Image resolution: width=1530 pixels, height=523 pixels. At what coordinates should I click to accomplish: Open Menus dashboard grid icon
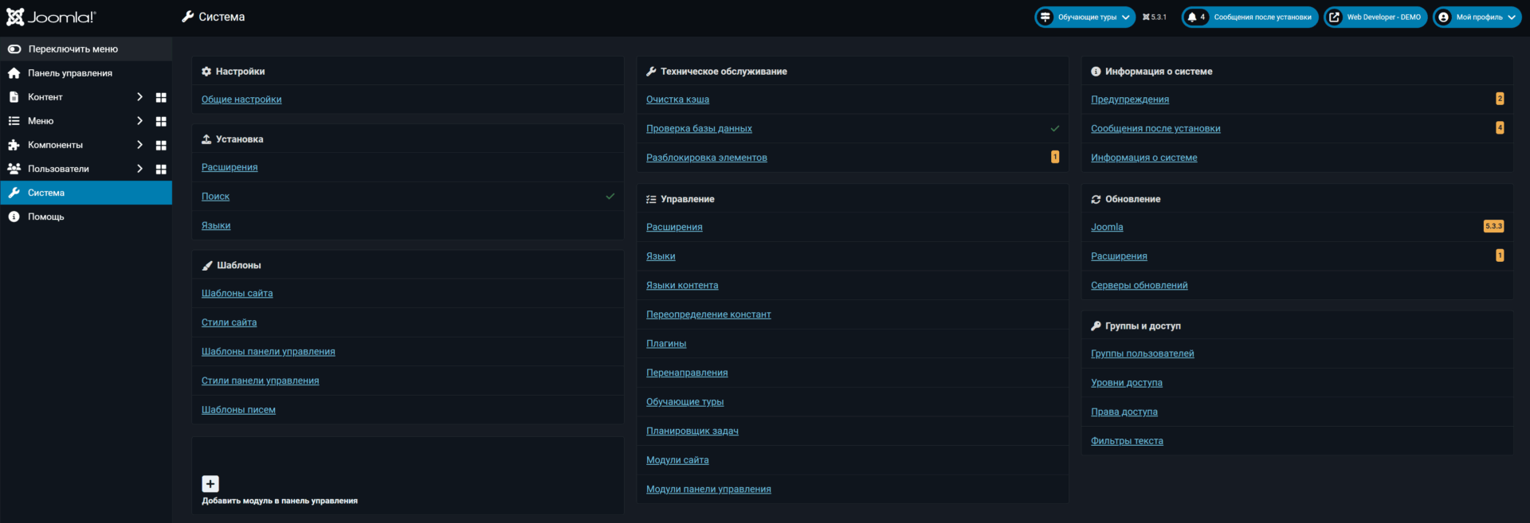[161, 121]
